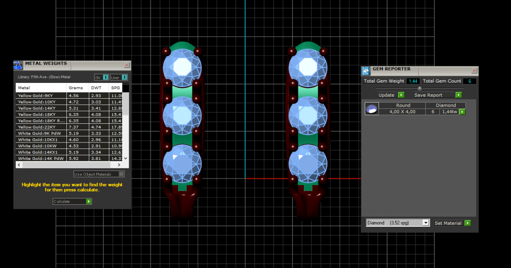Viewport: 511px width, 268px height.
Task: Select the middle diamond of the right earring
Action: pos(308,115)
